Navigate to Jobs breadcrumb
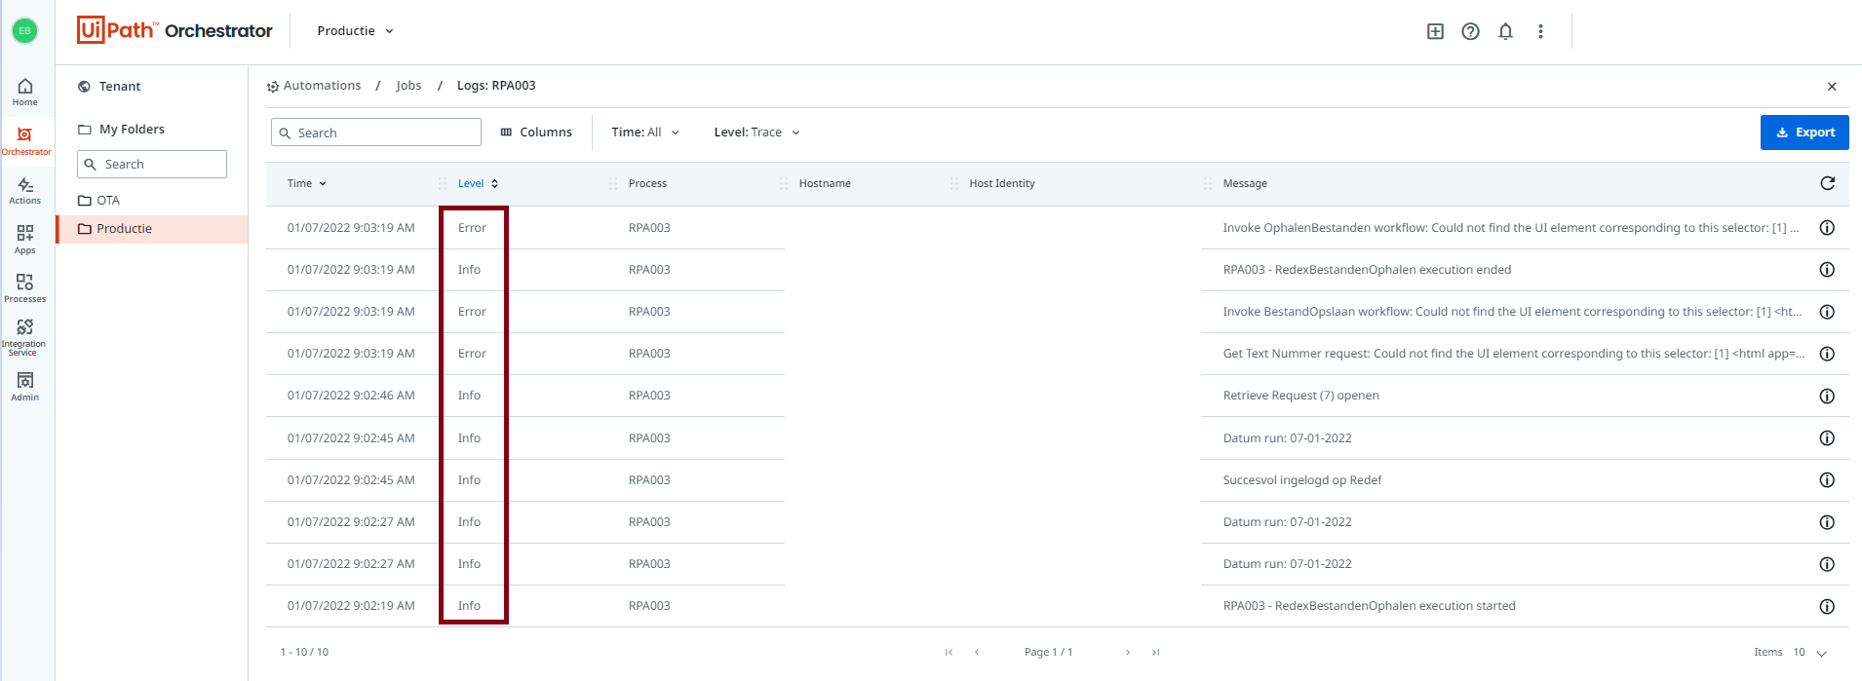This screenshot has width=1862, height=681. 408,86
